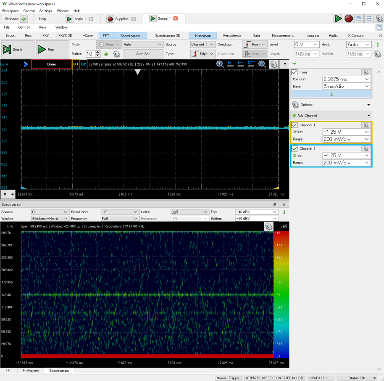Click the Export button
This screenshot has height=381, width=384.
pos(11,36)
